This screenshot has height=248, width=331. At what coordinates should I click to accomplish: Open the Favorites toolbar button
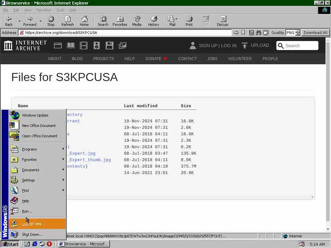120,21
